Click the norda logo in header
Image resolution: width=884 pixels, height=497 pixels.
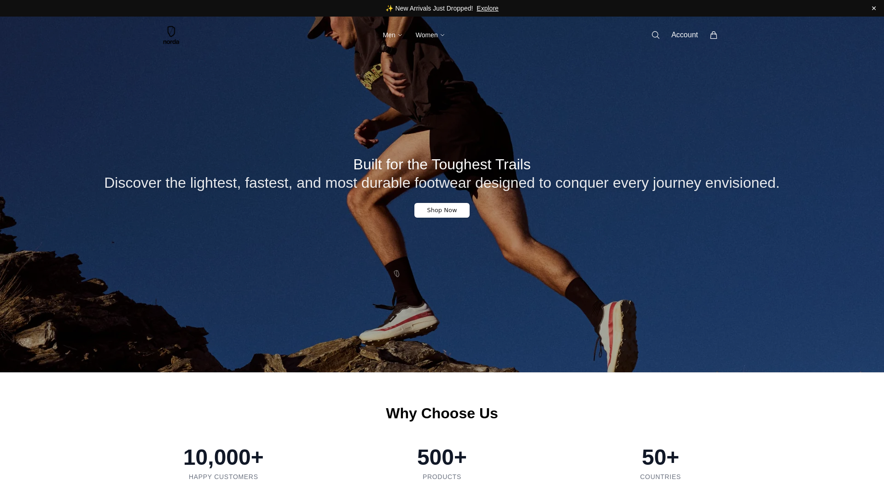pyautogui.click(x=171, y=35)
